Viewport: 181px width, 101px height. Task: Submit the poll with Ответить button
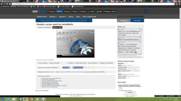tap(130, 92)
